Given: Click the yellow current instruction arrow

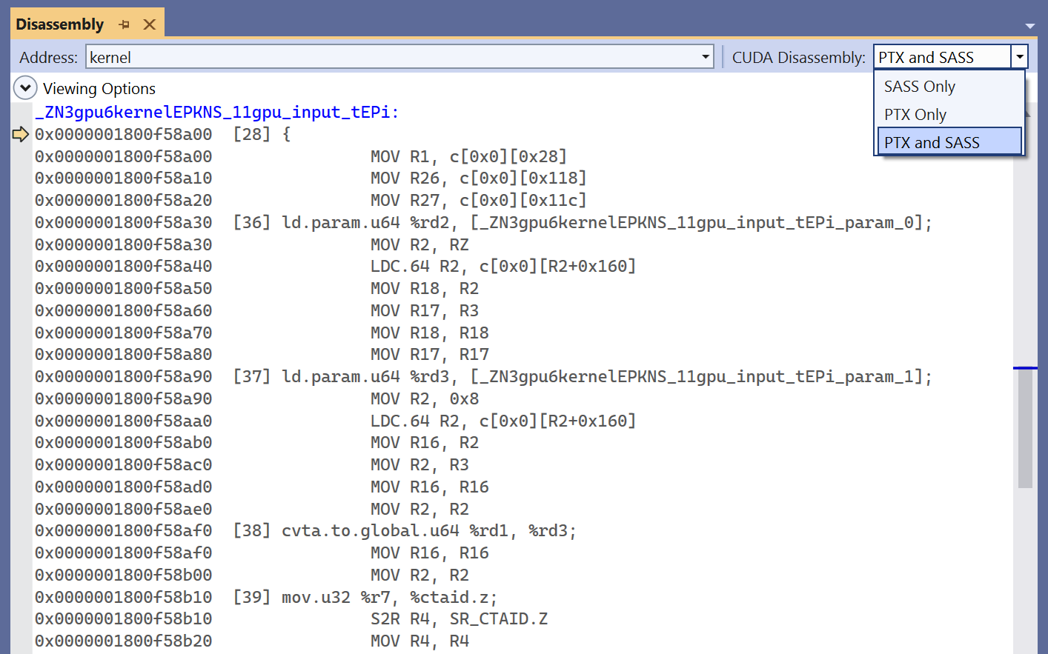Looking at the screenshot, I should point(21,134).
